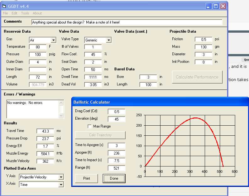Screen dimensions: 249x196
Task: Click the Print button
Action: 87,178
